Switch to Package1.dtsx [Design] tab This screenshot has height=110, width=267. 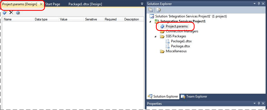85,4
